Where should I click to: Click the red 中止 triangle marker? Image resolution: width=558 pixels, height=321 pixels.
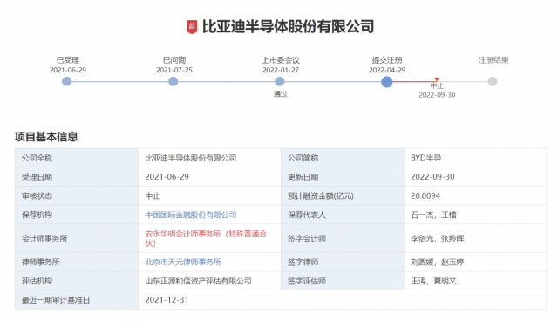point(437,79)
